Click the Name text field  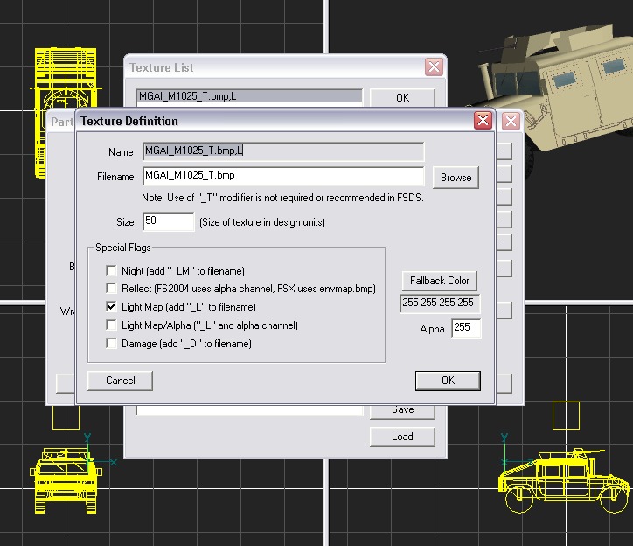[283, 151]
